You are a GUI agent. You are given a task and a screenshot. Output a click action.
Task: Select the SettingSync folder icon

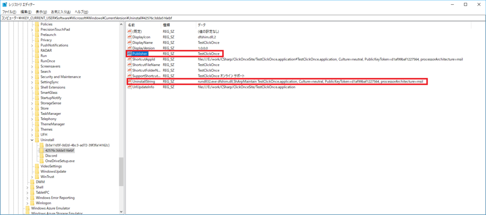37,82
